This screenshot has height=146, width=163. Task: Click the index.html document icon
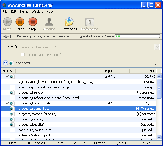pos(11,63)
